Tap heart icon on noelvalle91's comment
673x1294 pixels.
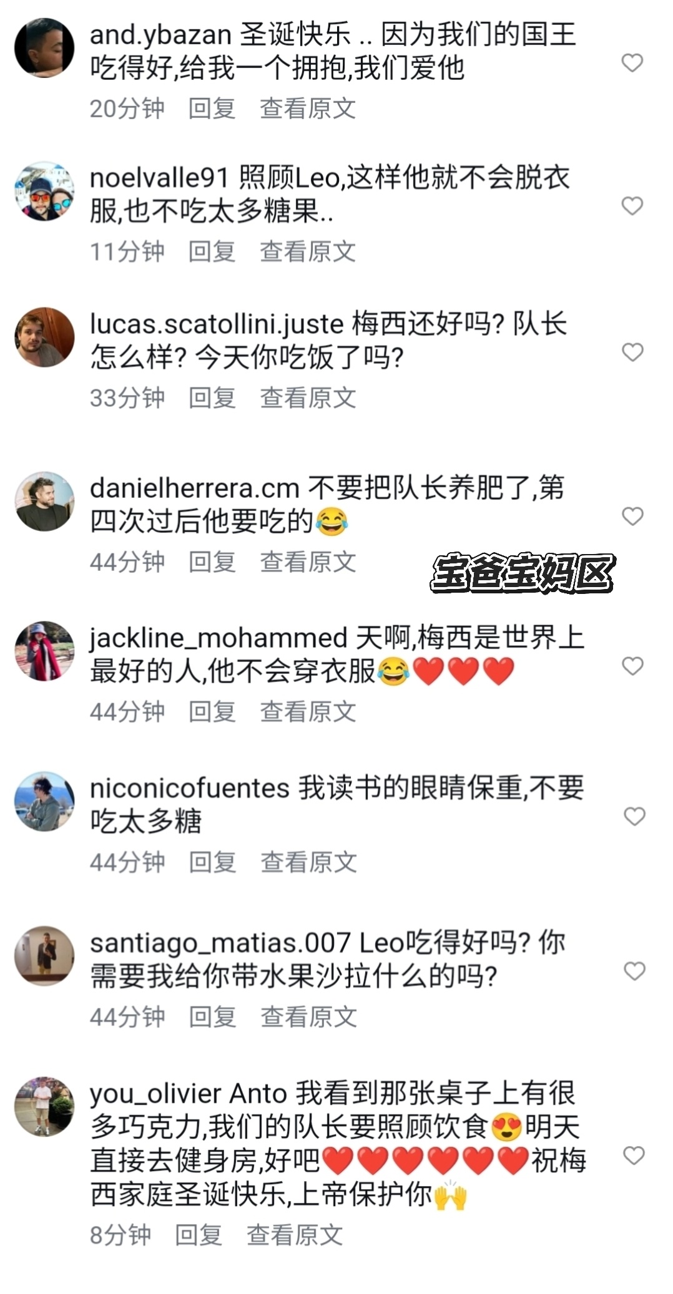tap(632, 205)
